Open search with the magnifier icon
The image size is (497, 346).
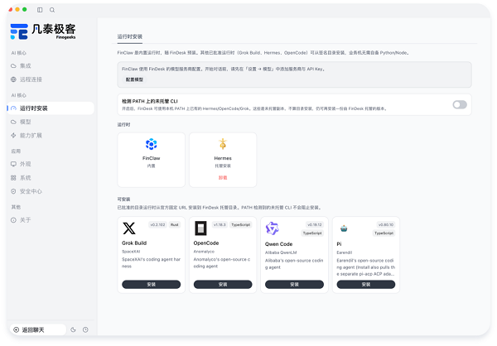[x=52, y=10]
